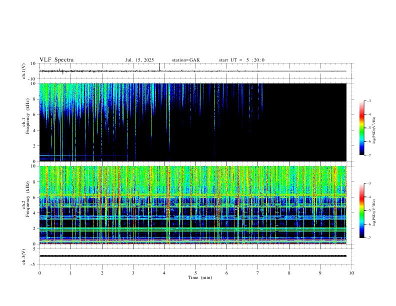Click the 'ch.3(V)' waveform axis label

[x=24, y=256]
